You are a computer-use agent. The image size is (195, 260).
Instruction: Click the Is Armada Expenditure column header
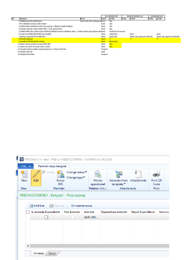click(46, 212)
